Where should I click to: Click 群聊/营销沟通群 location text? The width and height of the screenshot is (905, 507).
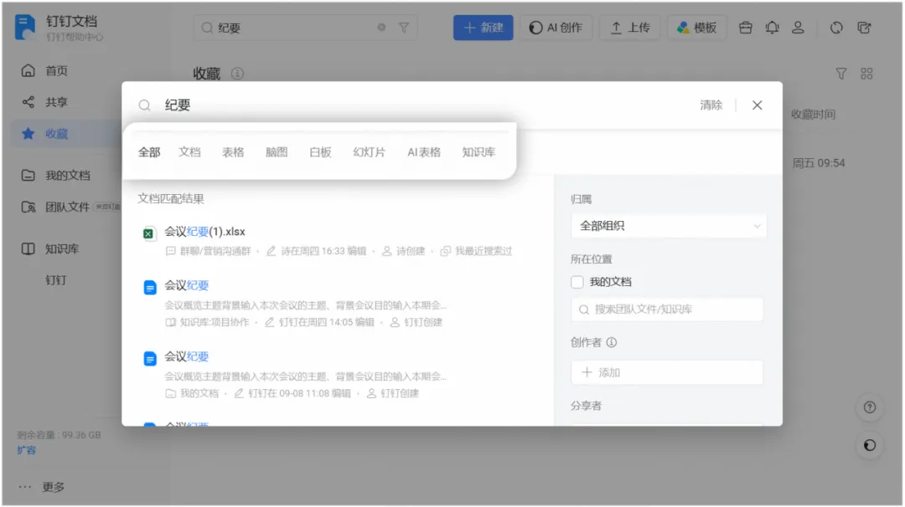(215, 251)
